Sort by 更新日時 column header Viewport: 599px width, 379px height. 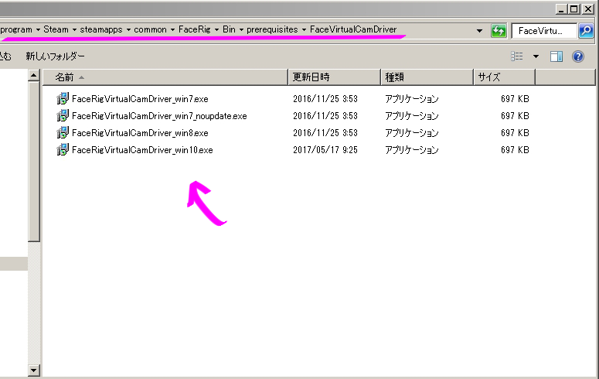[x=334, y=77]
